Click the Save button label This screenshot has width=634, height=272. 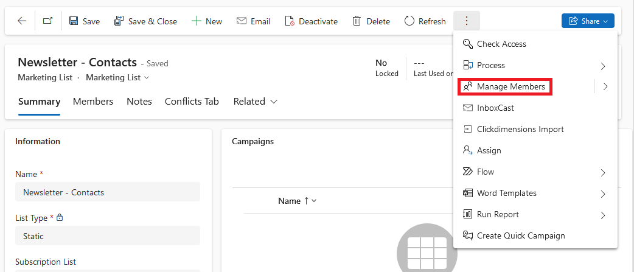point(91,21)
